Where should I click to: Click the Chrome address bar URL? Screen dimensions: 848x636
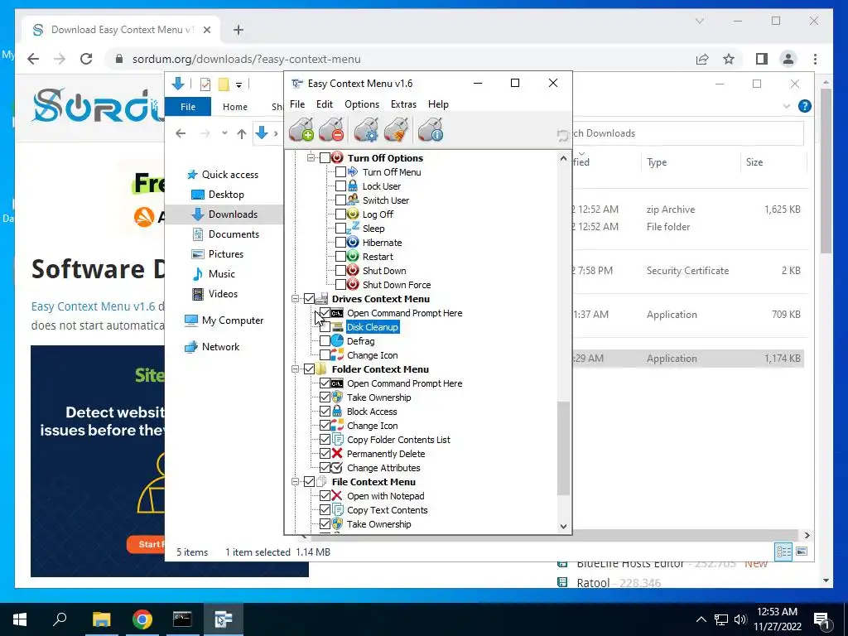(x=247, y=59)
